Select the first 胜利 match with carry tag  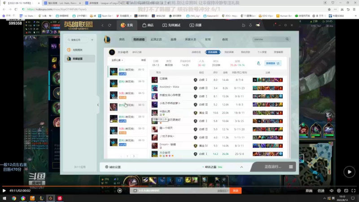(127, 71)
